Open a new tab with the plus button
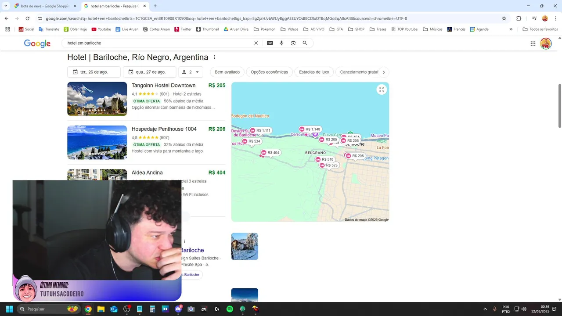This screenshot has height=316, width=562. [x=155, y=6]
